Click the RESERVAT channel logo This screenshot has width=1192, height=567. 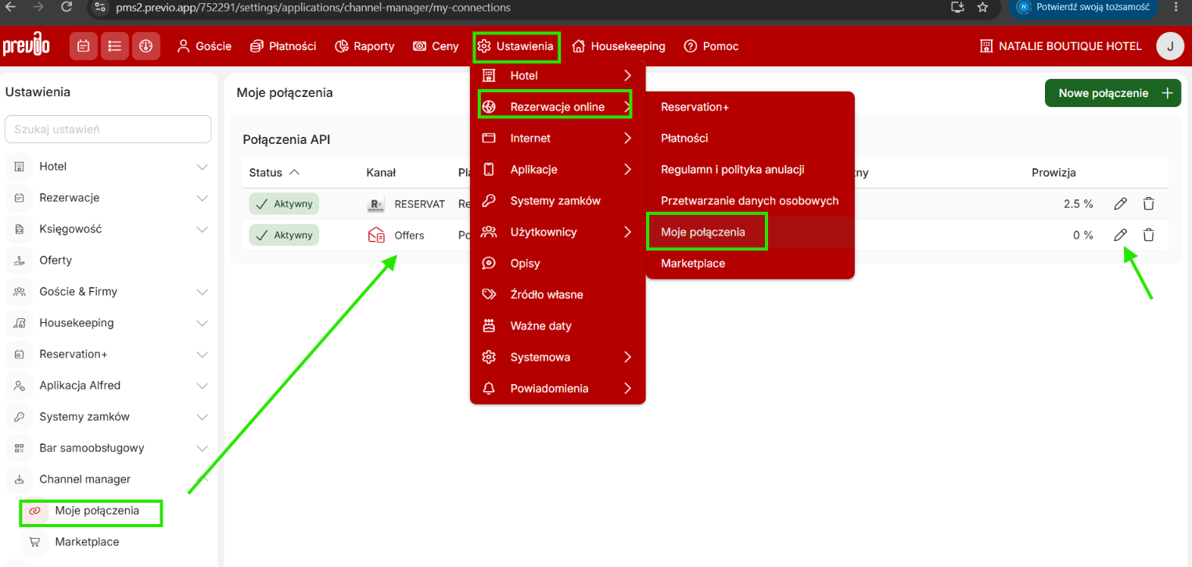coord(375,204)
